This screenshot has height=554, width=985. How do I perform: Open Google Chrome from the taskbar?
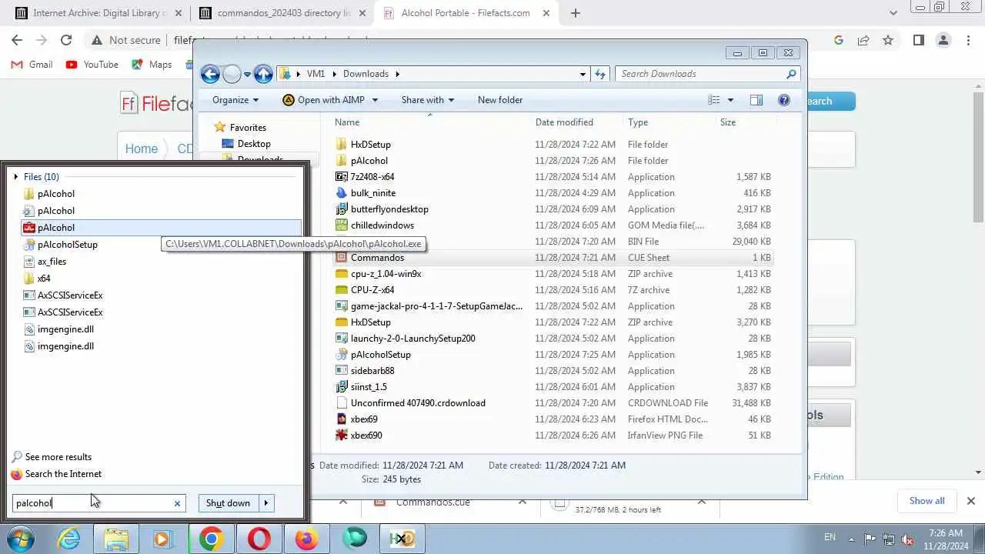coord(211,539)
